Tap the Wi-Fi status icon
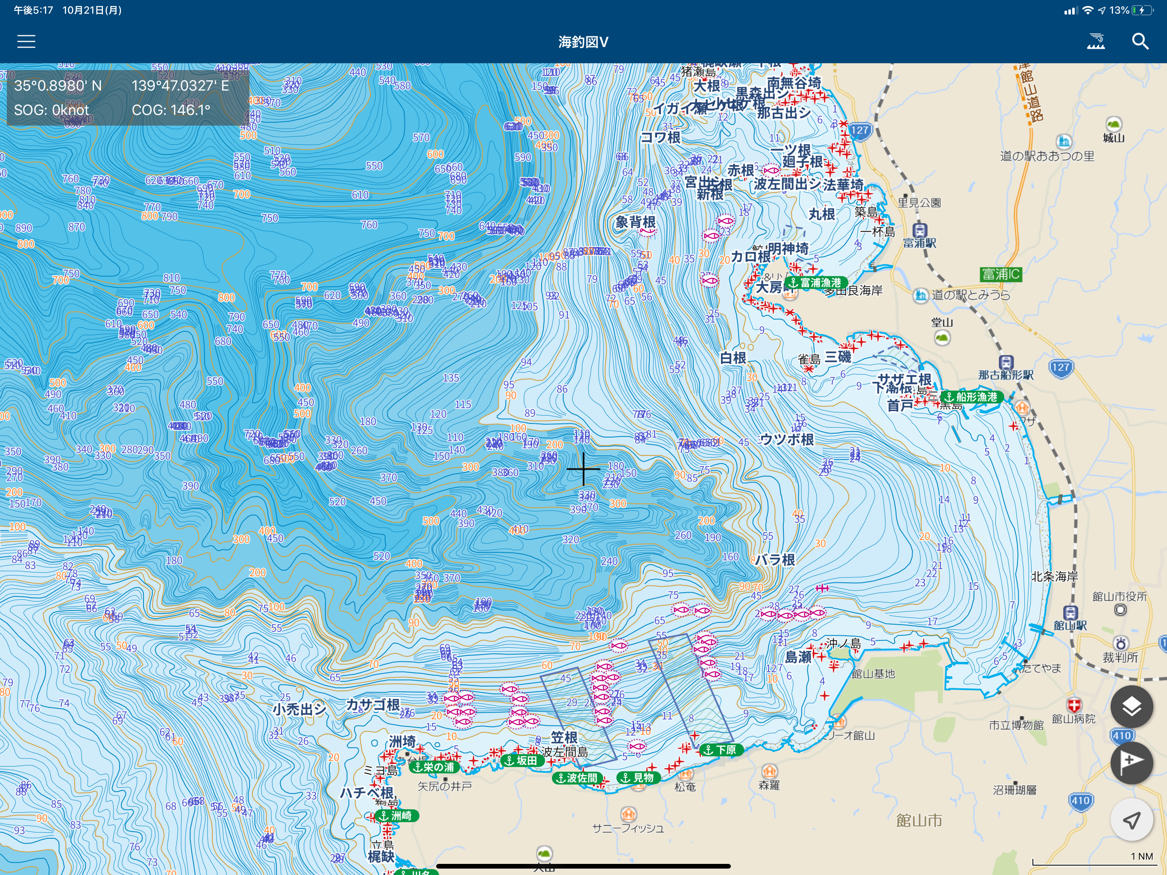Viewport: 1167px width, 875px height. tap(1088, 10)
